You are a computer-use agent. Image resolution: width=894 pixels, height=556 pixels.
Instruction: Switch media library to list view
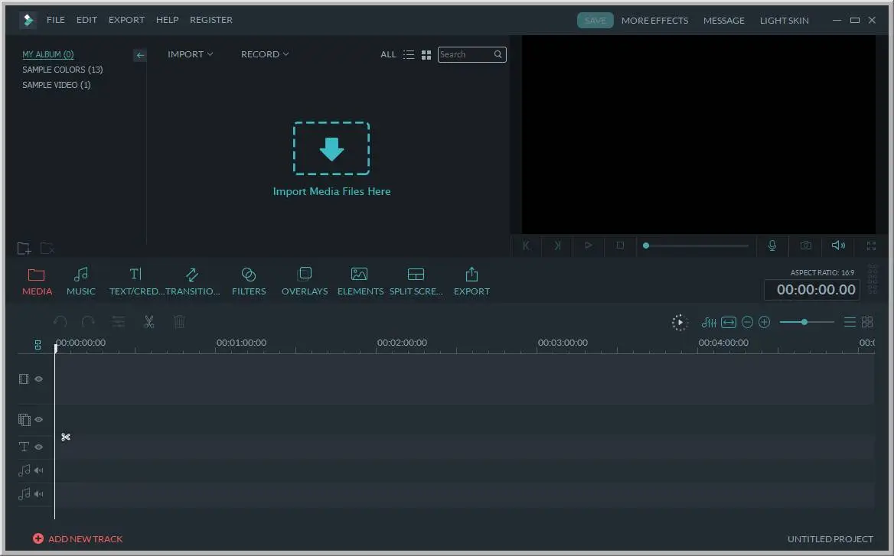409,55
